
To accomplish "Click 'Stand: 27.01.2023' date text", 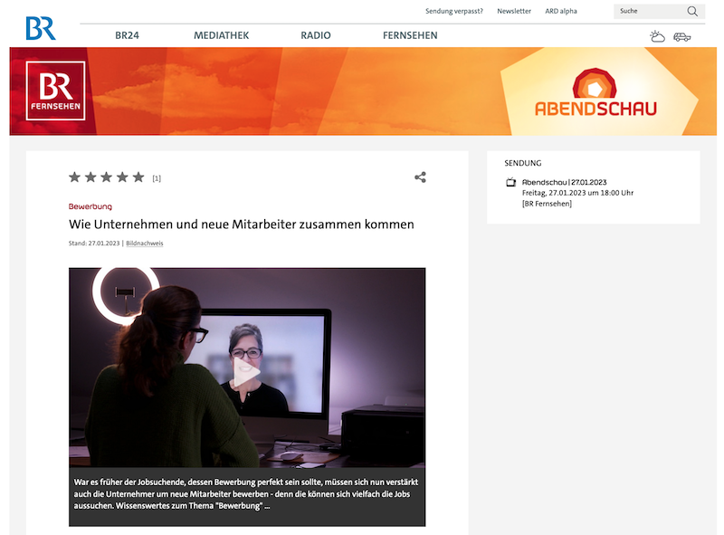I will (x=94, y=243).
